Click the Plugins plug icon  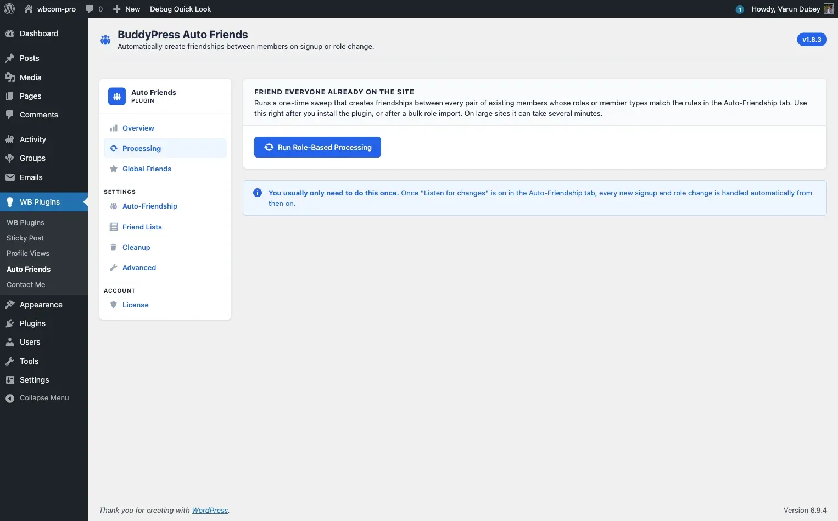tap(10, 323)
